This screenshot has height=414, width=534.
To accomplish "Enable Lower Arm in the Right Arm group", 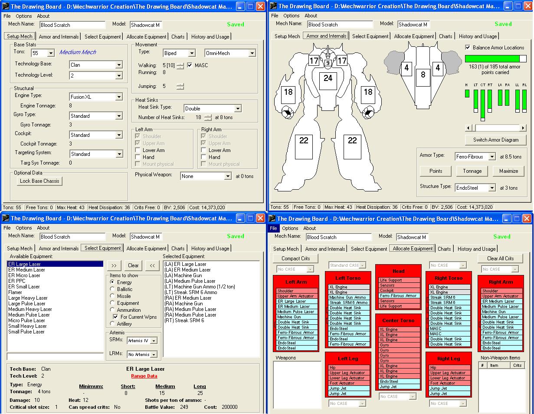I will 204,150.
